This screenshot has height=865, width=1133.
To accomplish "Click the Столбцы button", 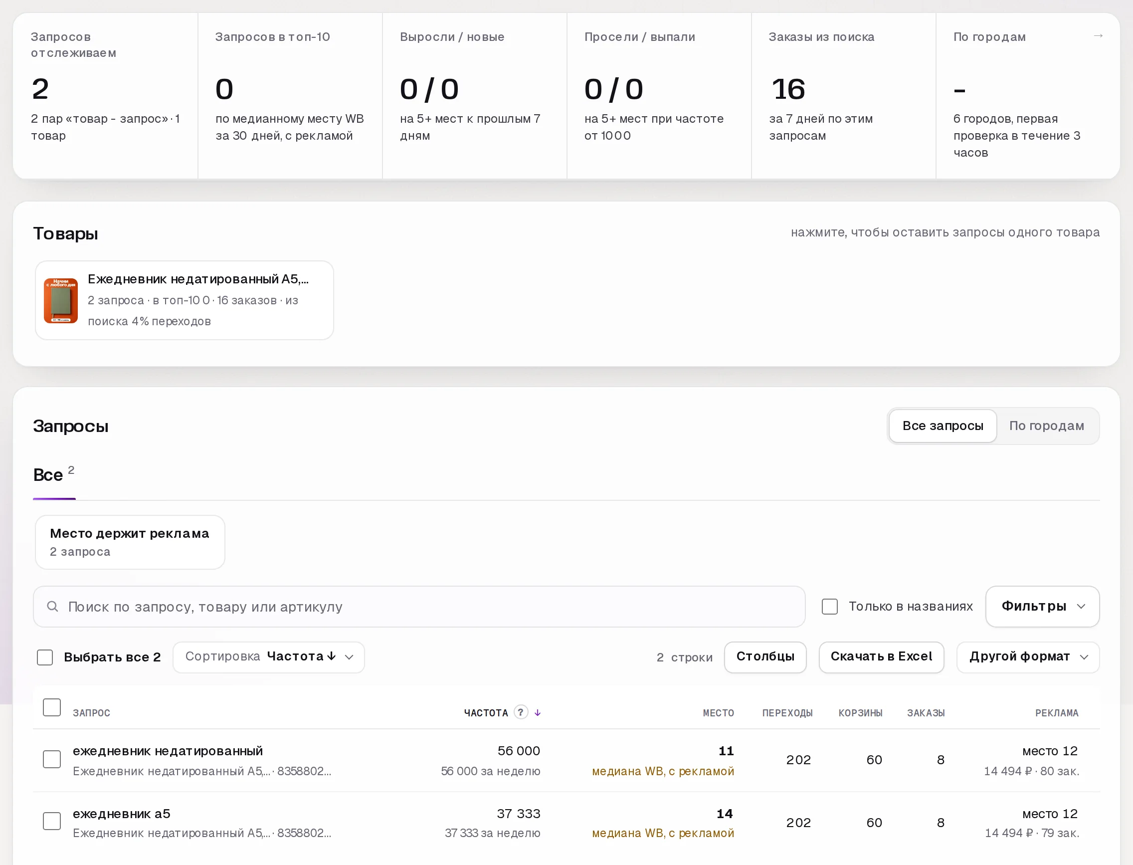I will [x=765, y=657].
